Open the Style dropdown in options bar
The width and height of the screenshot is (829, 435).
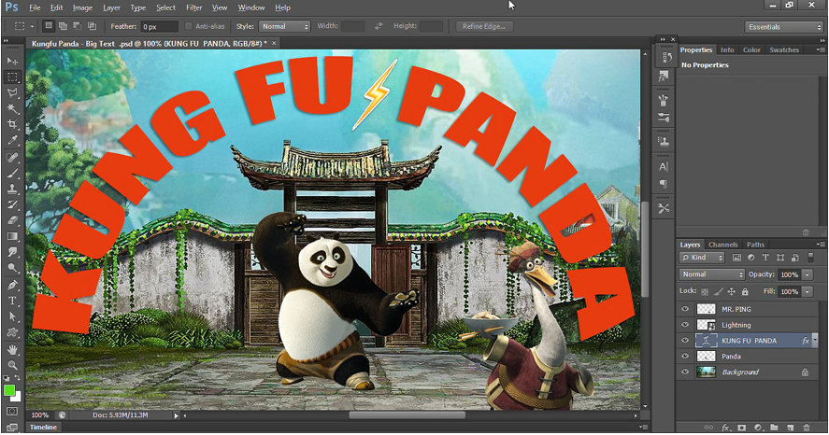[284, 26]
